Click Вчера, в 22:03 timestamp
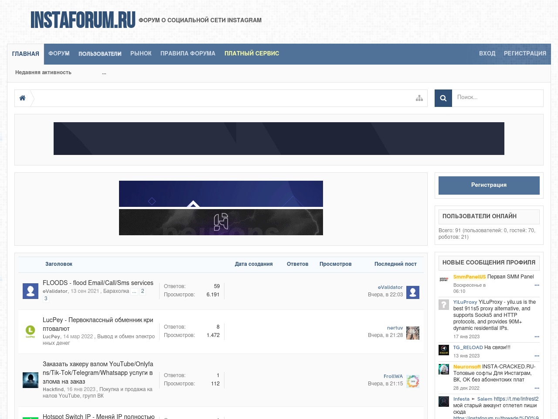Viewport: 558px width, 419px height. (x=385, y=295)
